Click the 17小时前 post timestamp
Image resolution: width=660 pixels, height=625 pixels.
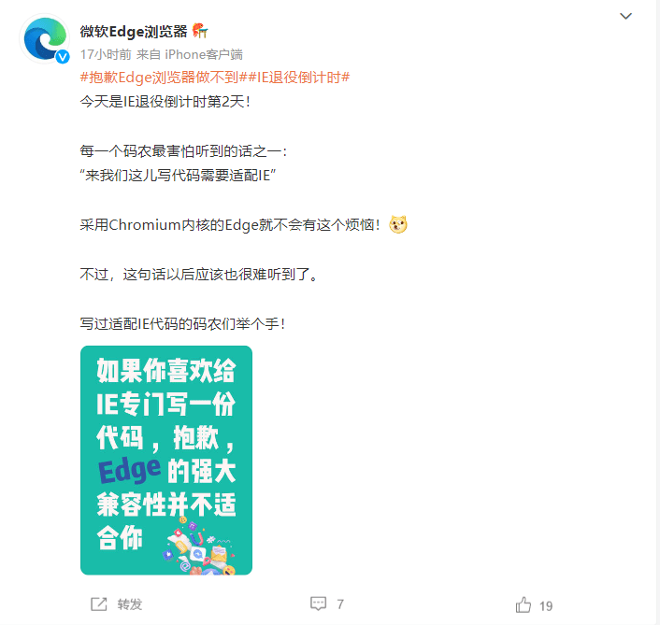pyautogui.click(x=106, y=55)
